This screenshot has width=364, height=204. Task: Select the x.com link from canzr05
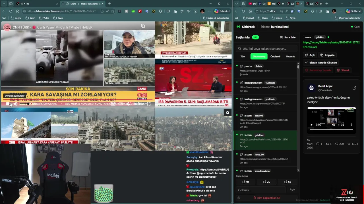265,121
